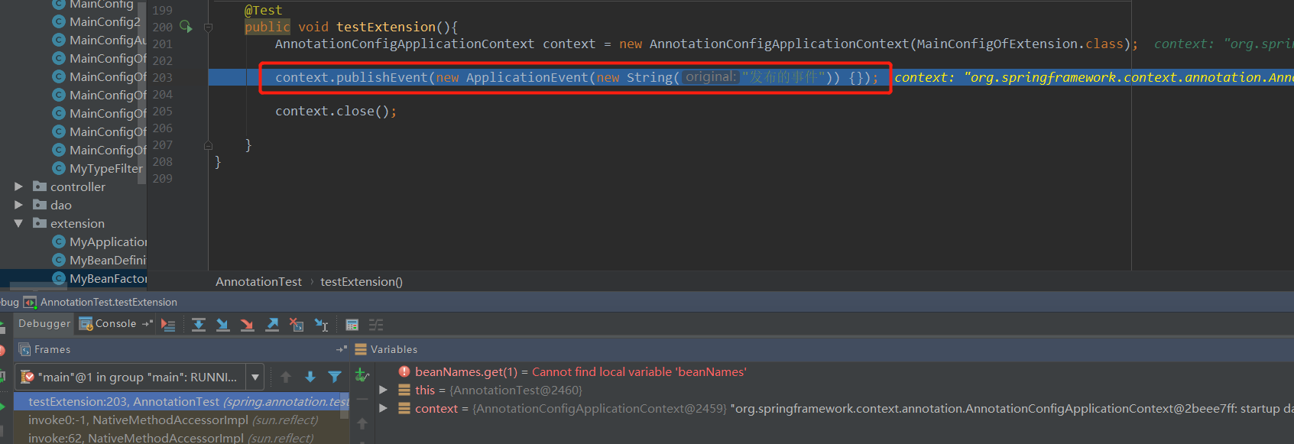Click restore layout icon beside Console tab
The height and width of the screenshot is (444, 1294).
(x=148, y=324)
